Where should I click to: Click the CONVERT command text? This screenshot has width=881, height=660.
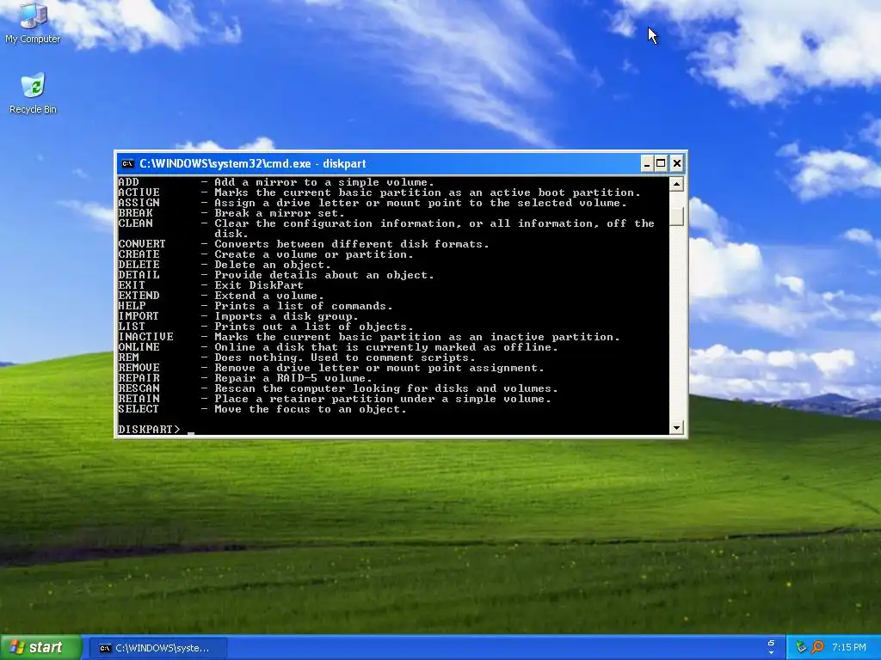point(142,244)
